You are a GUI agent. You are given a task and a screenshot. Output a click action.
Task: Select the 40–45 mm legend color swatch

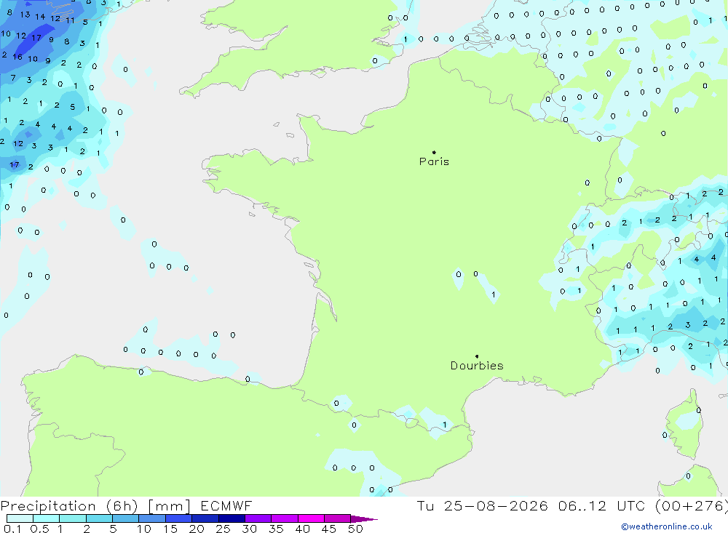coord(311,518)
